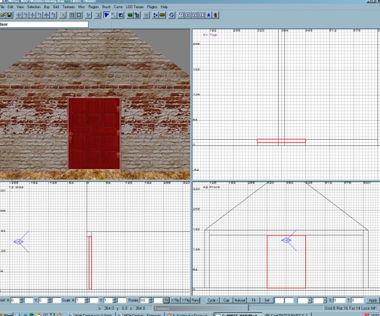Click the Cycle > button
The height and width of the screenshot is (316, 380).
213,300
